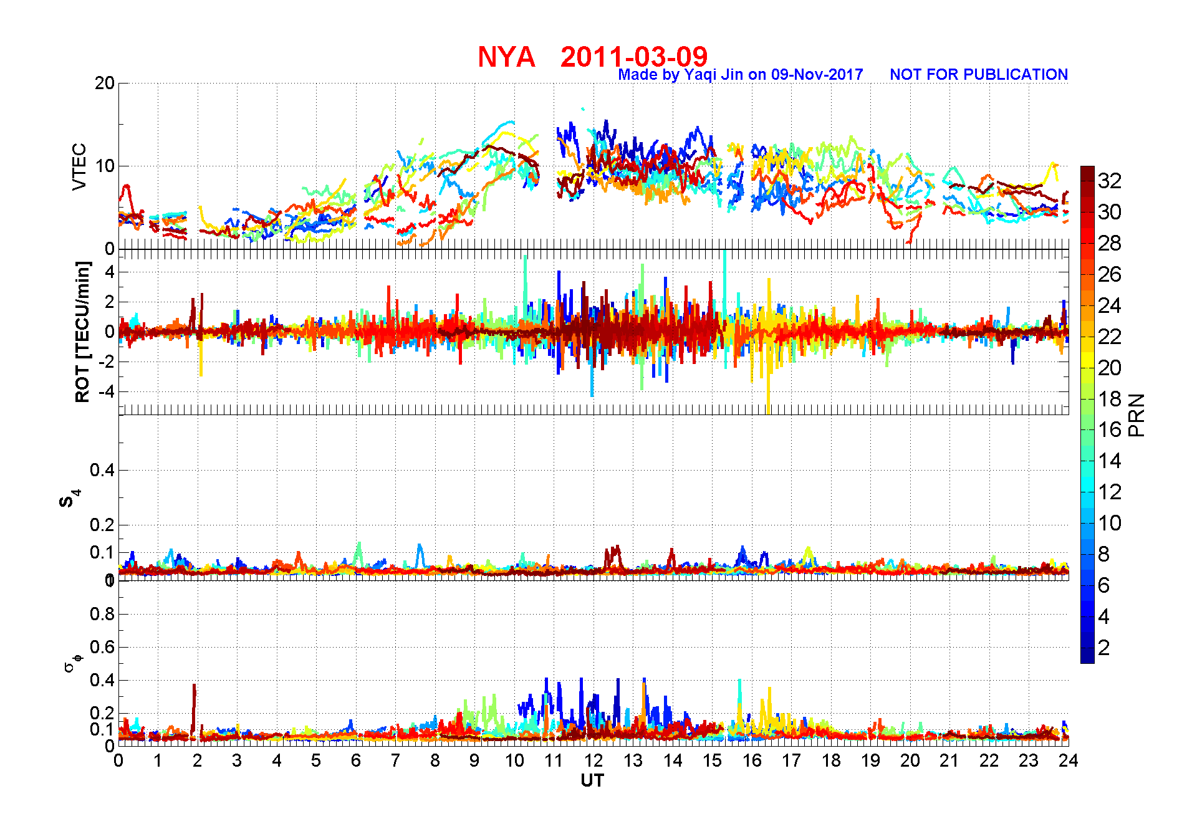
Task: Click the "16" tick on the PRN colorbar
Action: coord(1109,429)
